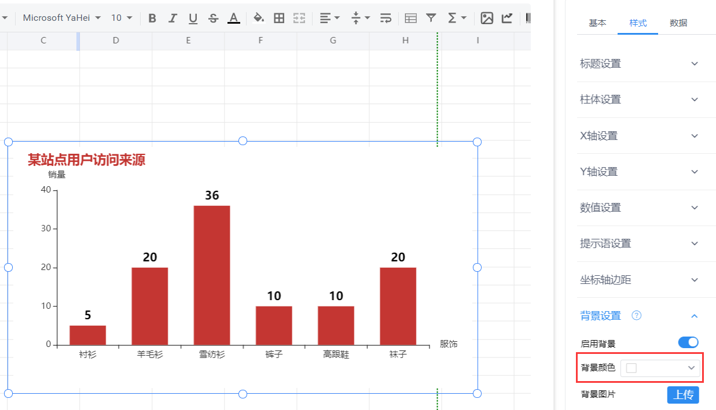
Task: Click the 启用背景 label
Action: coord(598,343)
